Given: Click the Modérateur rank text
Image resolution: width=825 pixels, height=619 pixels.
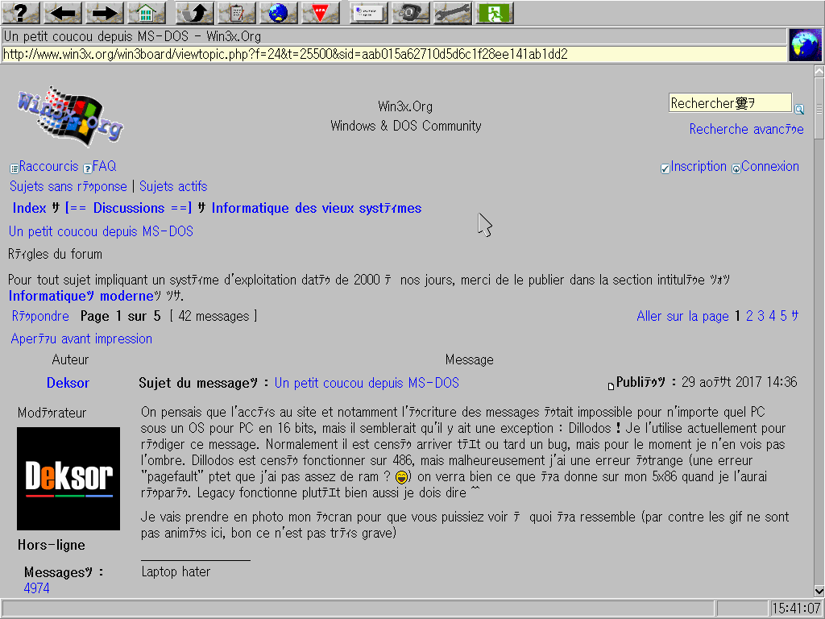Looking at the screenshot, I should [x=52, y=413].
